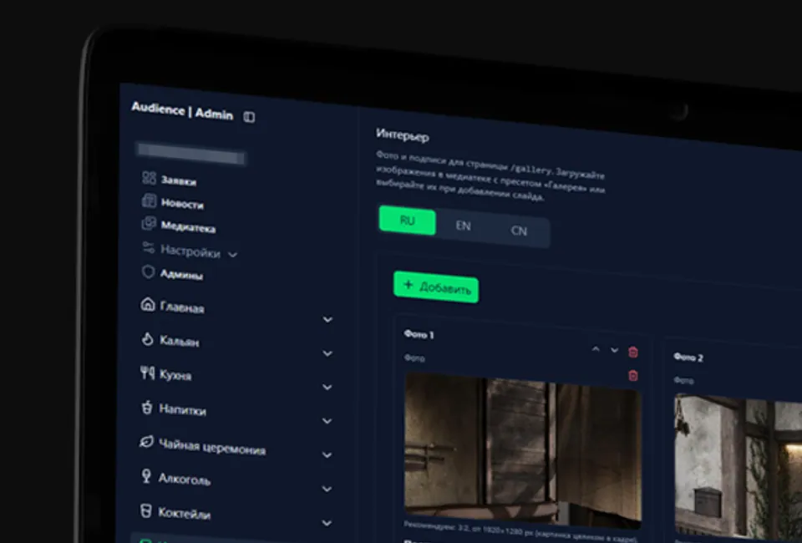Click the Фото 2 card title
Viewport: 802px width, 543px height.
[x=688, y=357]
